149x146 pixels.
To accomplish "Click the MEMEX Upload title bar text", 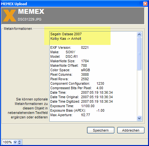I will click(x=14, y=4).
